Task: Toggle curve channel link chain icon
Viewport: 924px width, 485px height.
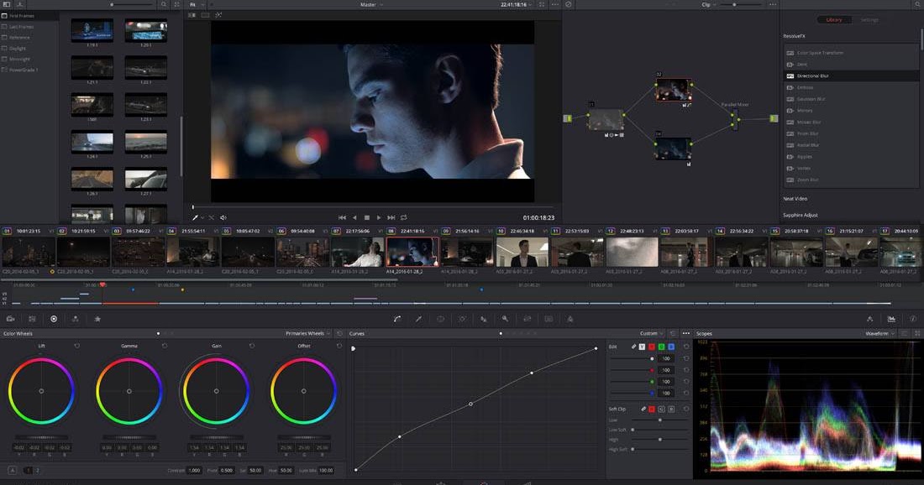Action: tap(633, 347)
